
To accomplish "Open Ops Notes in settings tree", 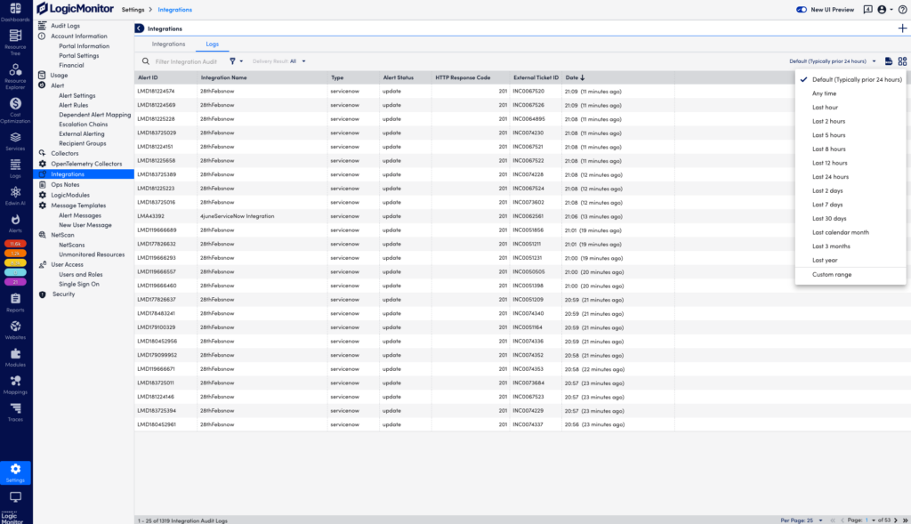I will point(65,185).
